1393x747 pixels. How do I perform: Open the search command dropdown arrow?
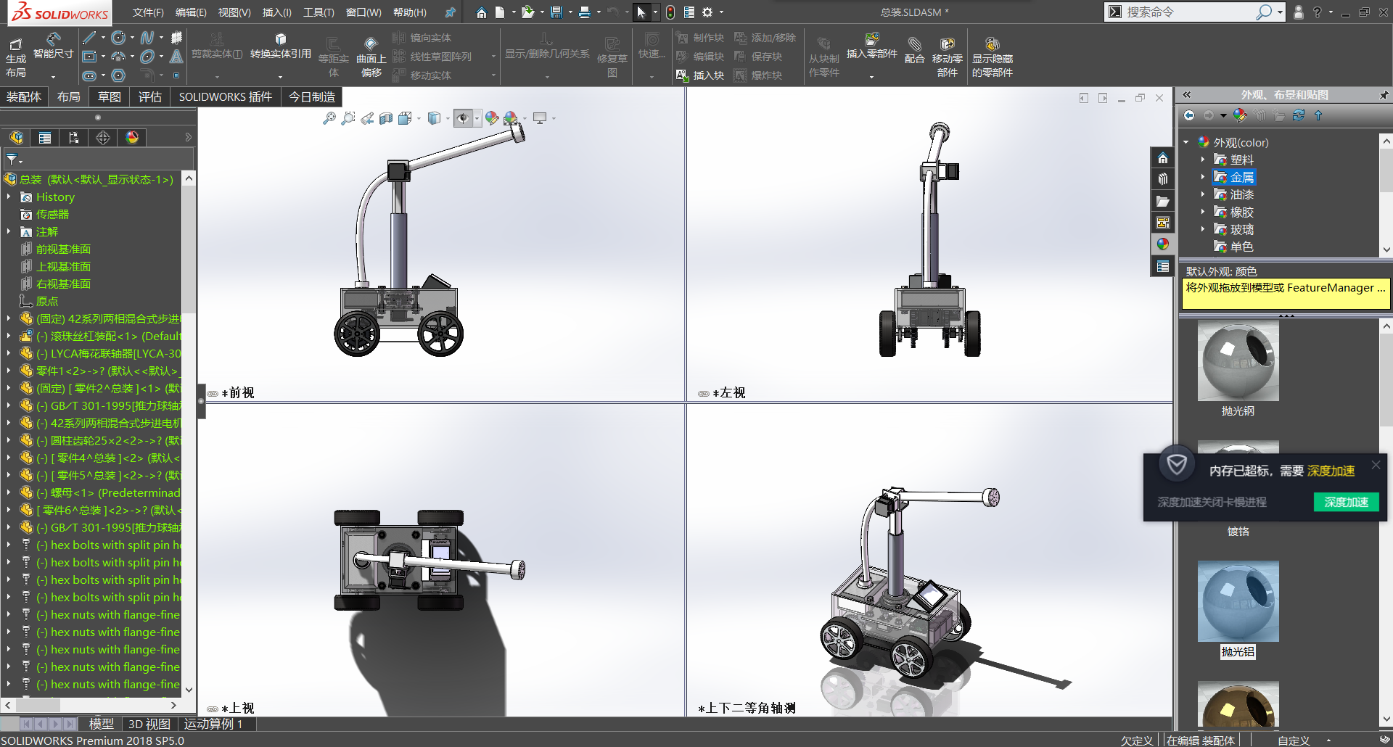pos(1281,12)
